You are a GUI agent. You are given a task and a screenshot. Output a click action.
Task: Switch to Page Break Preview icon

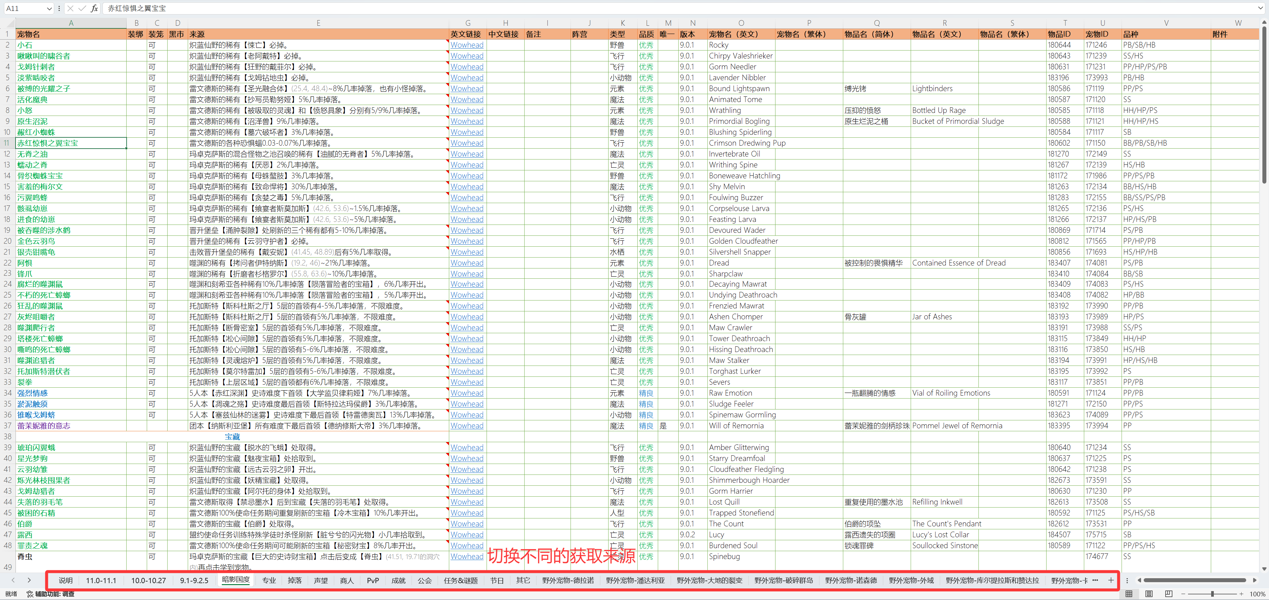[1169, 594]
